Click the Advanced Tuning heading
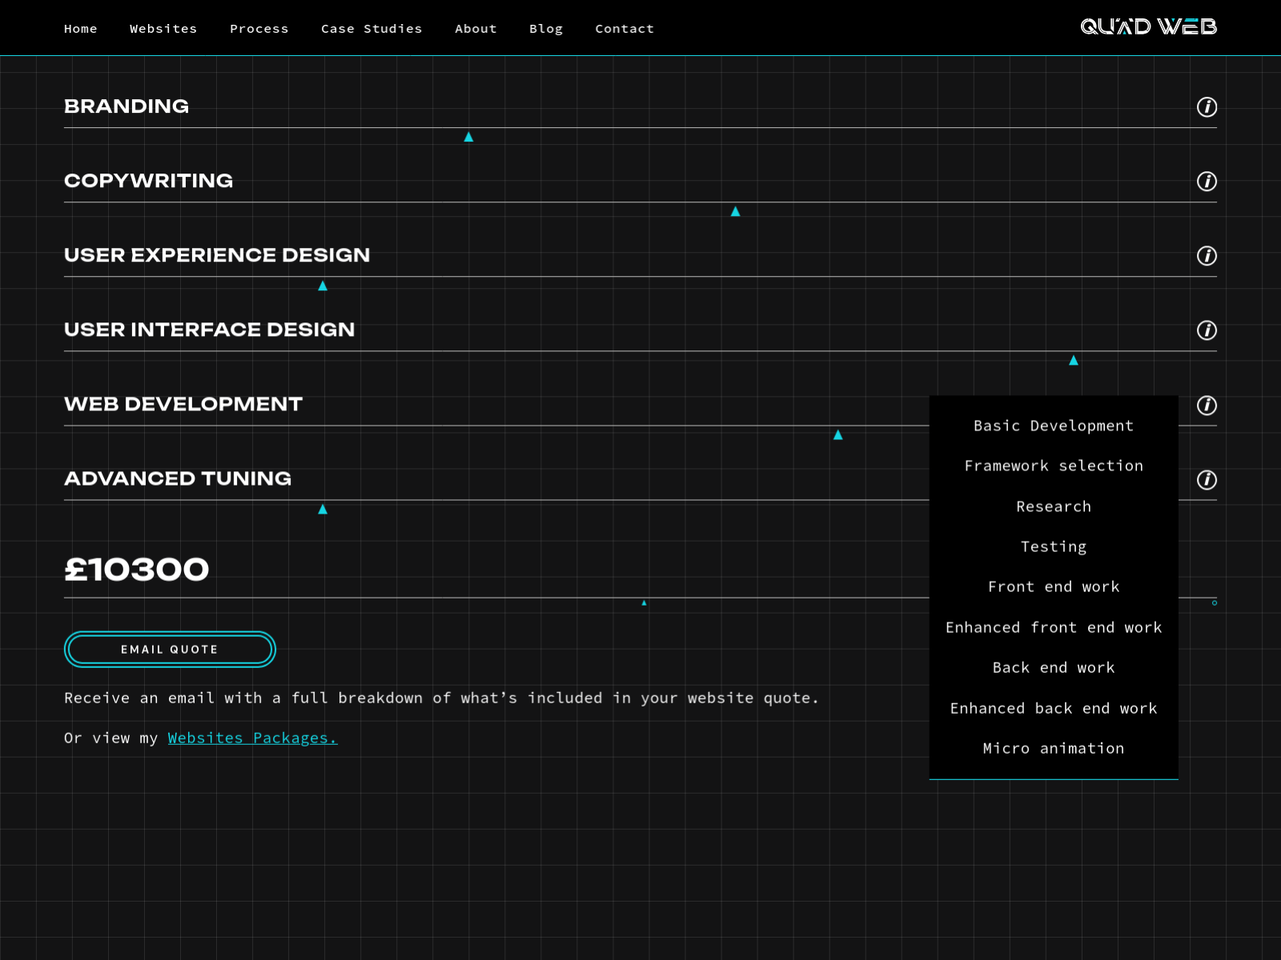 [178, 478]
